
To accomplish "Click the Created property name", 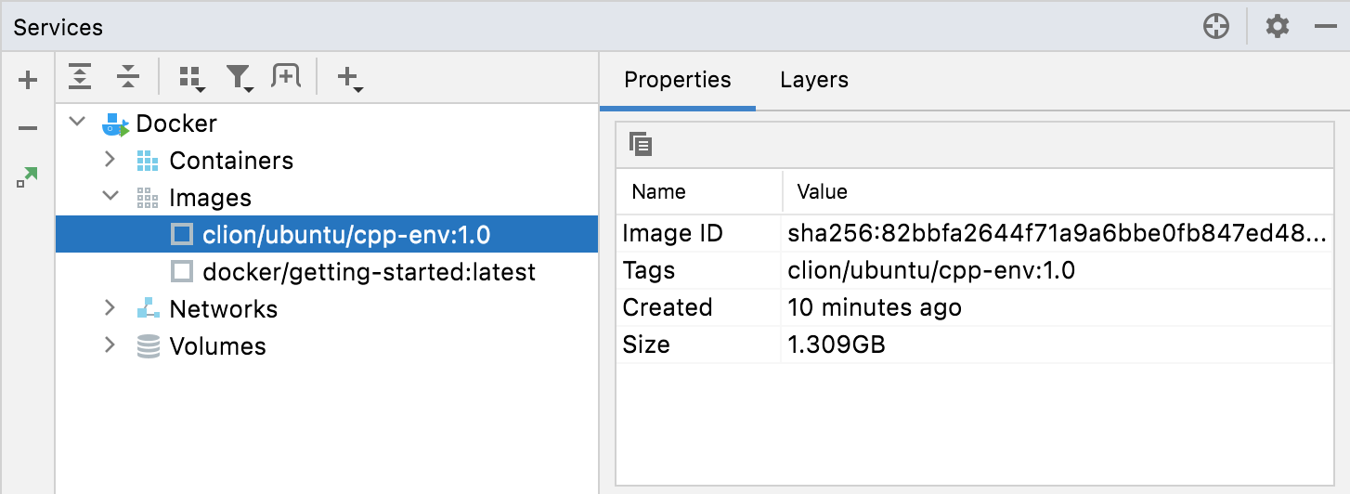I will [x=668, y=307].
